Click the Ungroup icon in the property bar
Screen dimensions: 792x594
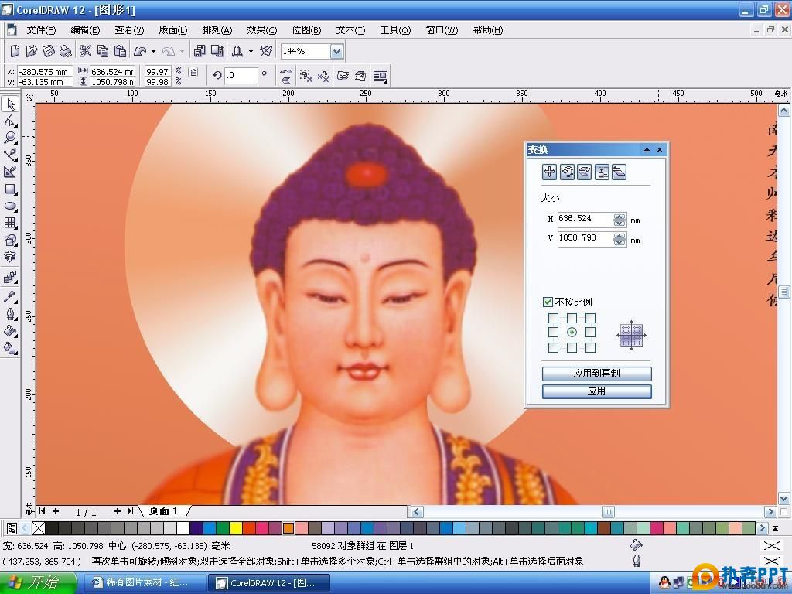pos(306,76)
